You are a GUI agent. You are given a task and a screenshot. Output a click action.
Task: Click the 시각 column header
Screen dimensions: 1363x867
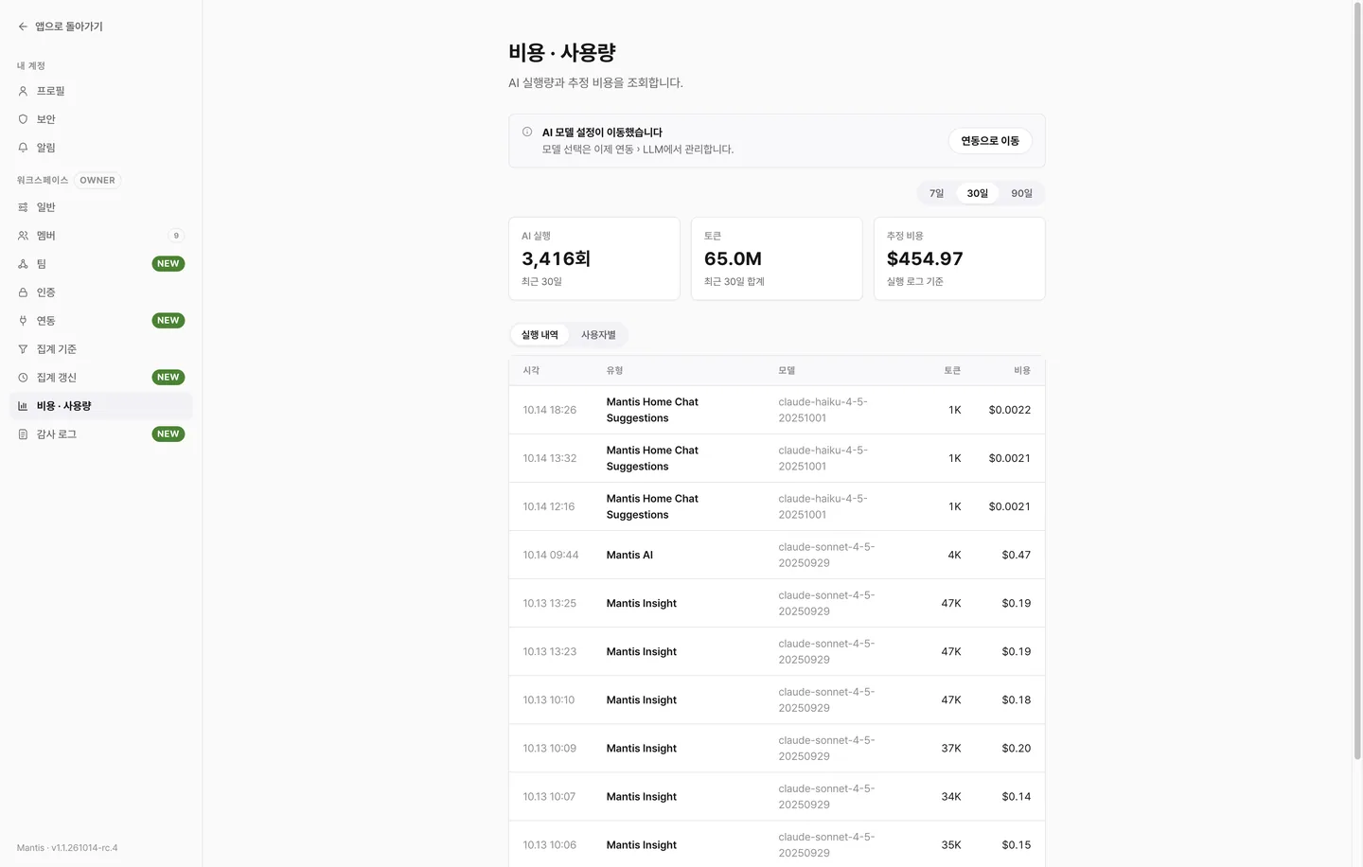tap(531, 371)
